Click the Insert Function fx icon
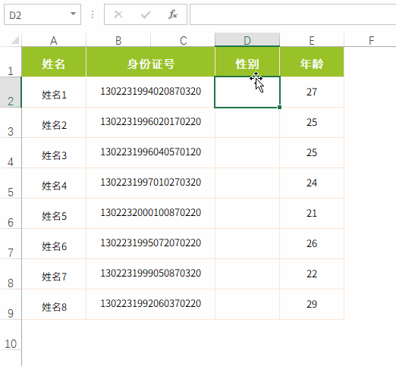 173,14
